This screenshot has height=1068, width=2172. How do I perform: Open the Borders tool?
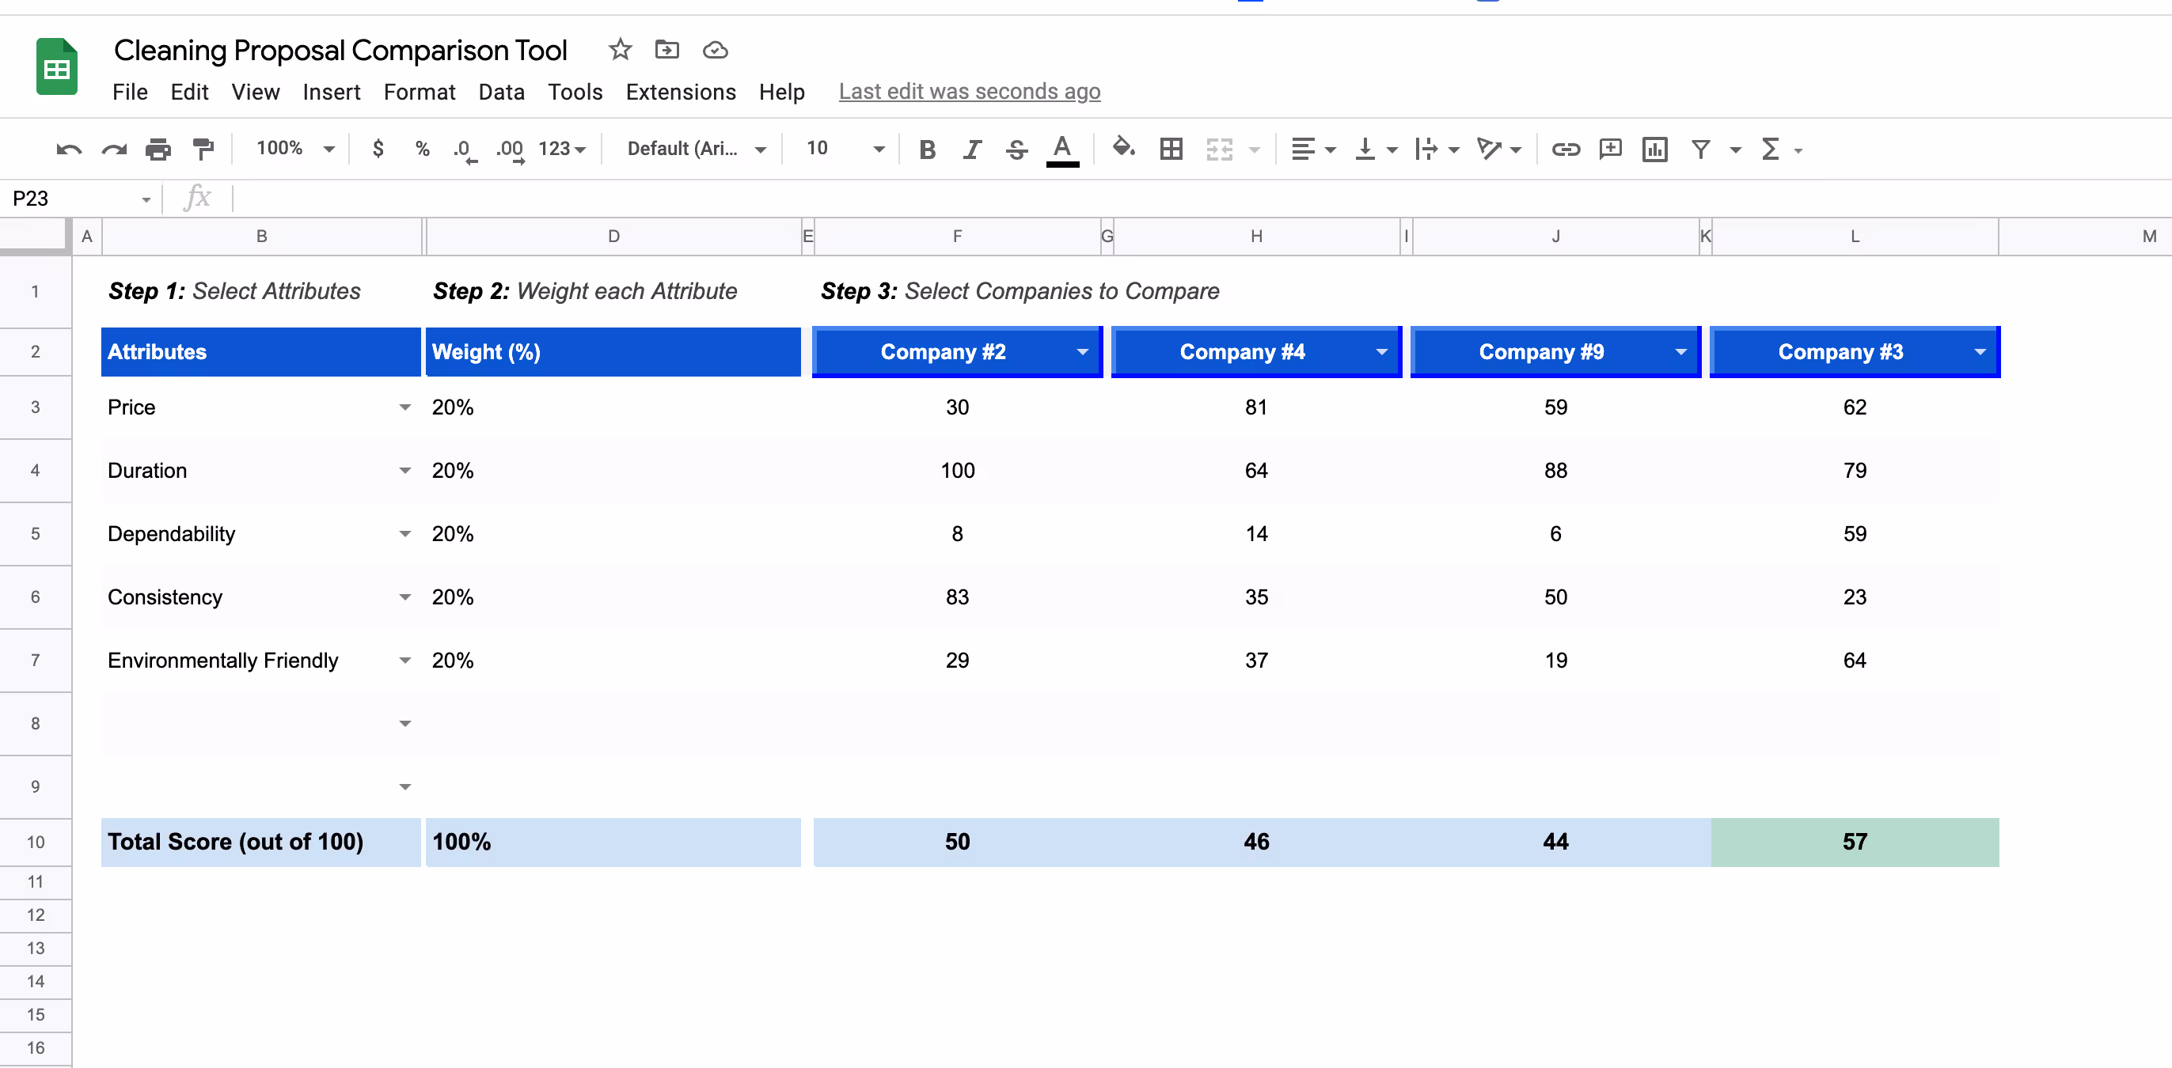coord(1171,150)
